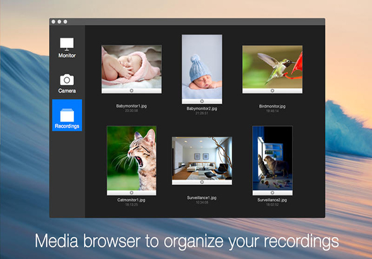Open the Camera section icon
The width and height of the screenshot is (372, 259).
67,79
